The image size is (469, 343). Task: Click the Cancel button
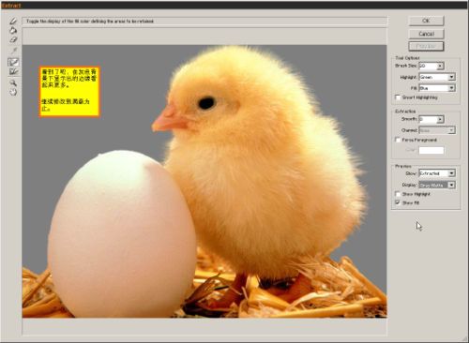coord(426,34)
